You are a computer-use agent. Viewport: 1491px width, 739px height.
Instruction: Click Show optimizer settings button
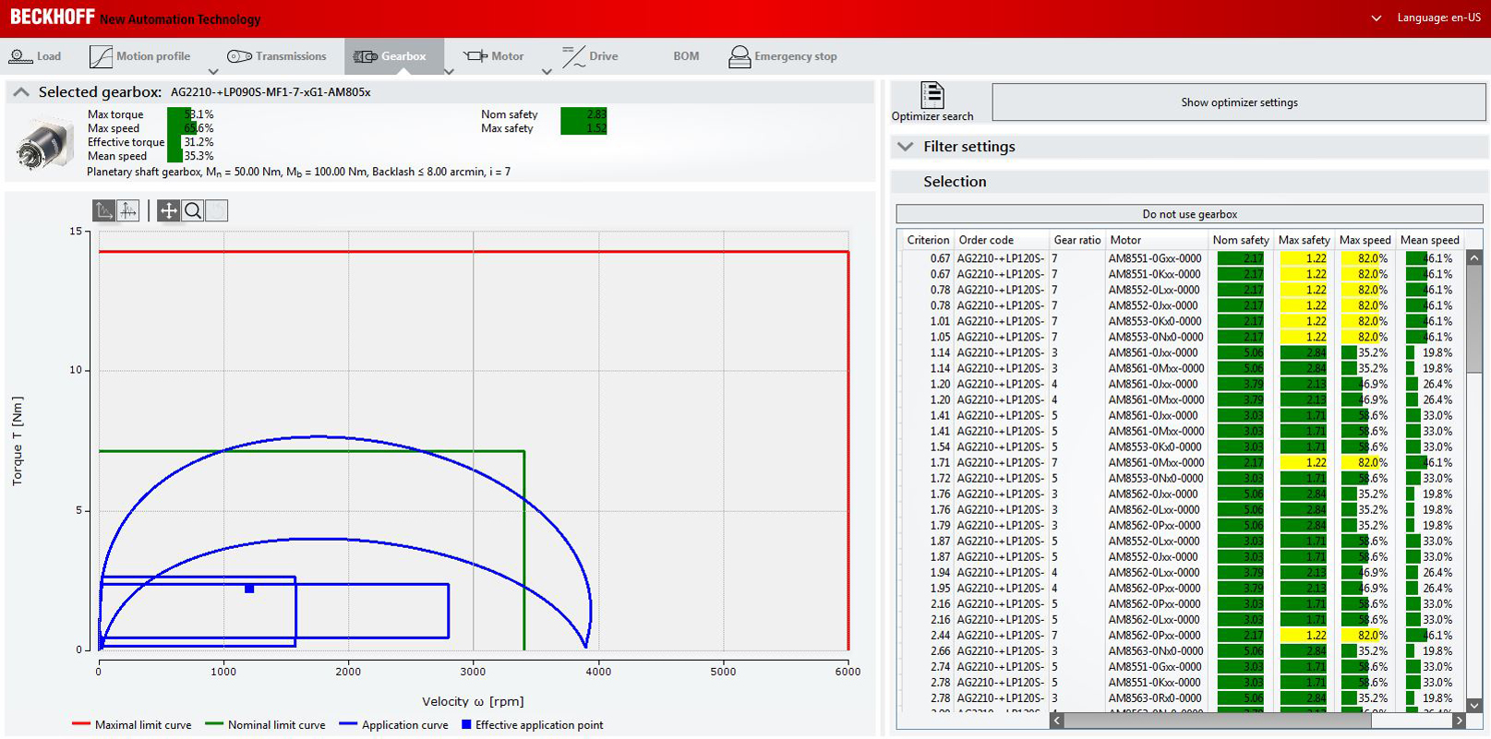tap(1239, 102)
